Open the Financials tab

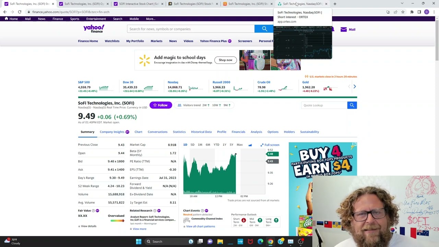pyautogui.click(x=238, y=132)
